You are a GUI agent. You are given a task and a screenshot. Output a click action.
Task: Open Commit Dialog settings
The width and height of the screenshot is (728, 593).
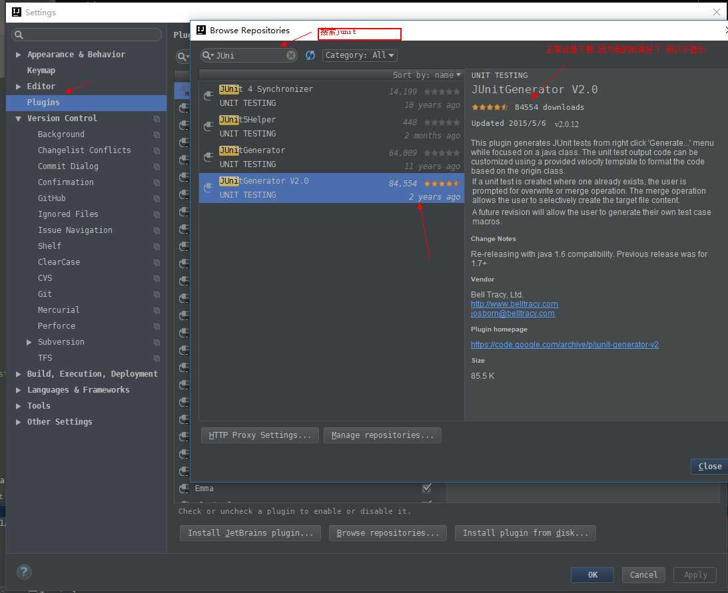coord(68,166)
